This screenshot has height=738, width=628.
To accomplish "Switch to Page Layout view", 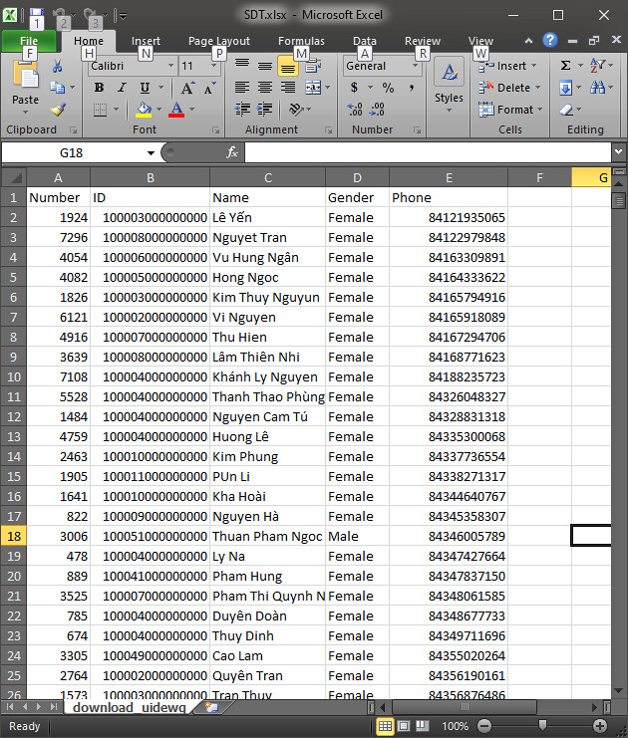I will [x=404, y=726].
